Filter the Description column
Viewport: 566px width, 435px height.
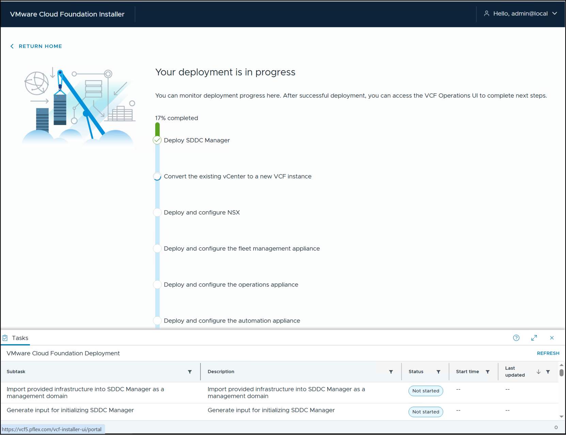[391, 372]
